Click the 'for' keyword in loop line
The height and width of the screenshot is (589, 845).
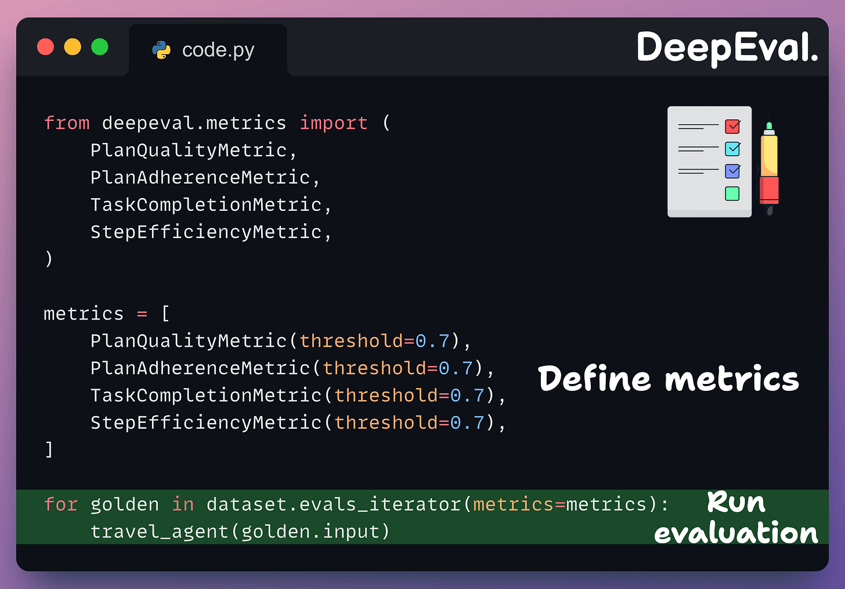coord(61,504)
